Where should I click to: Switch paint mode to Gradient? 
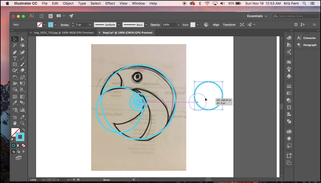(19, 145)
